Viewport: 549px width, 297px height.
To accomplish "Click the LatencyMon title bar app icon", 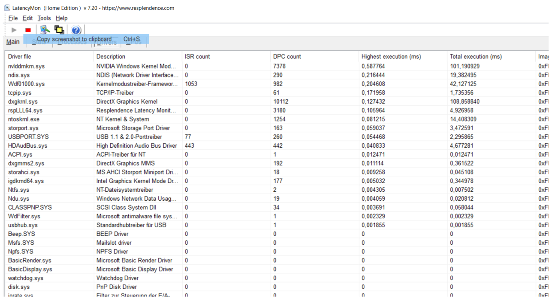I will pos(6,8).
